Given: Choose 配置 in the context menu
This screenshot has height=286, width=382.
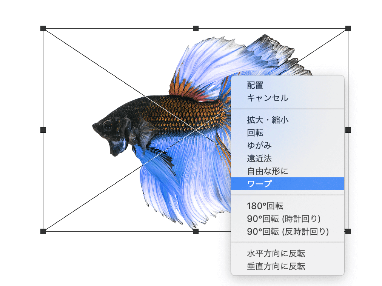Looking at the screenshot, I should [x=288, y=85].
